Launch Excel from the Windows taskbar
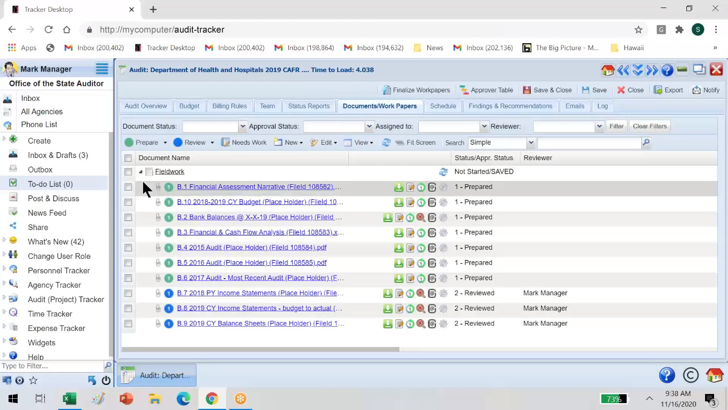This screenshot has width=728, height=410. [x=69, y=399]
